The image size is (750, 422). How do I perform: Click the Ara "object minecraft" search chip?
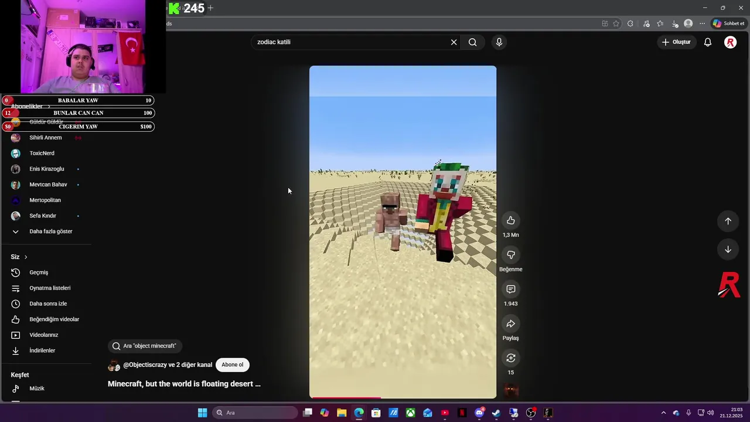pyautogui.click(x=145, y=346)
